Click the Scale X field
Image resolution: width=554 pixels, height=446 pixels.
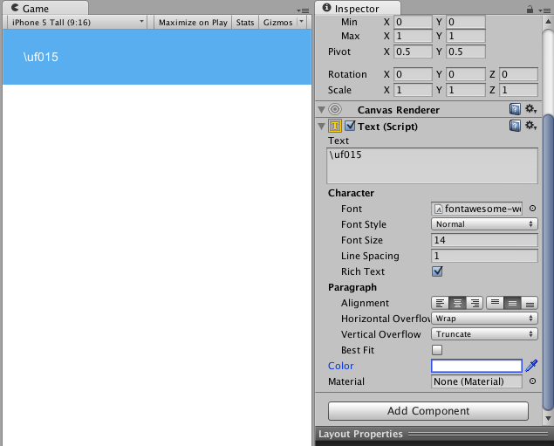click(x=413, y=90)
